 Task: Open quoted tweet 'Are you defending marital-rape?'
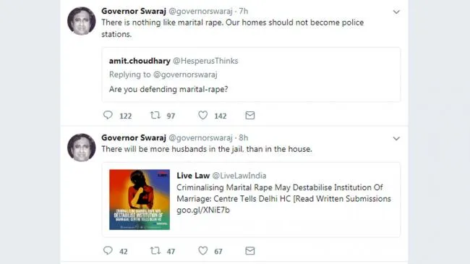tap(251, 74)
